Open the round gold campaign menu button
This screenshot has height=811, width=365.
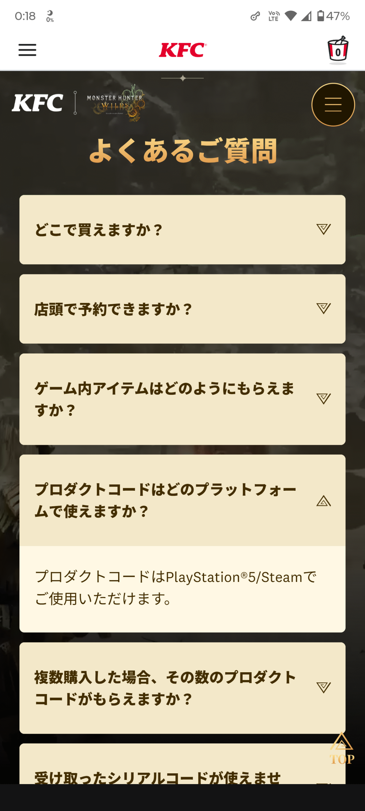(x=333, y=105)
